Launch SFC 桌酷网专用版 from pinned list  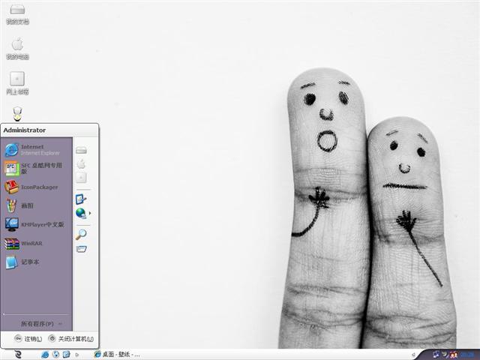[37, 168]
